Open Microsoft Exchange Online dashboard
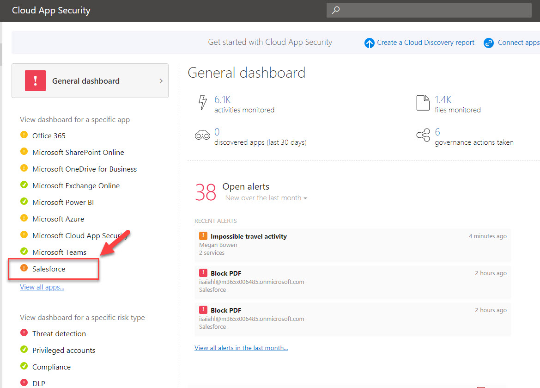The image size is (540, 388). pos(76,185)
